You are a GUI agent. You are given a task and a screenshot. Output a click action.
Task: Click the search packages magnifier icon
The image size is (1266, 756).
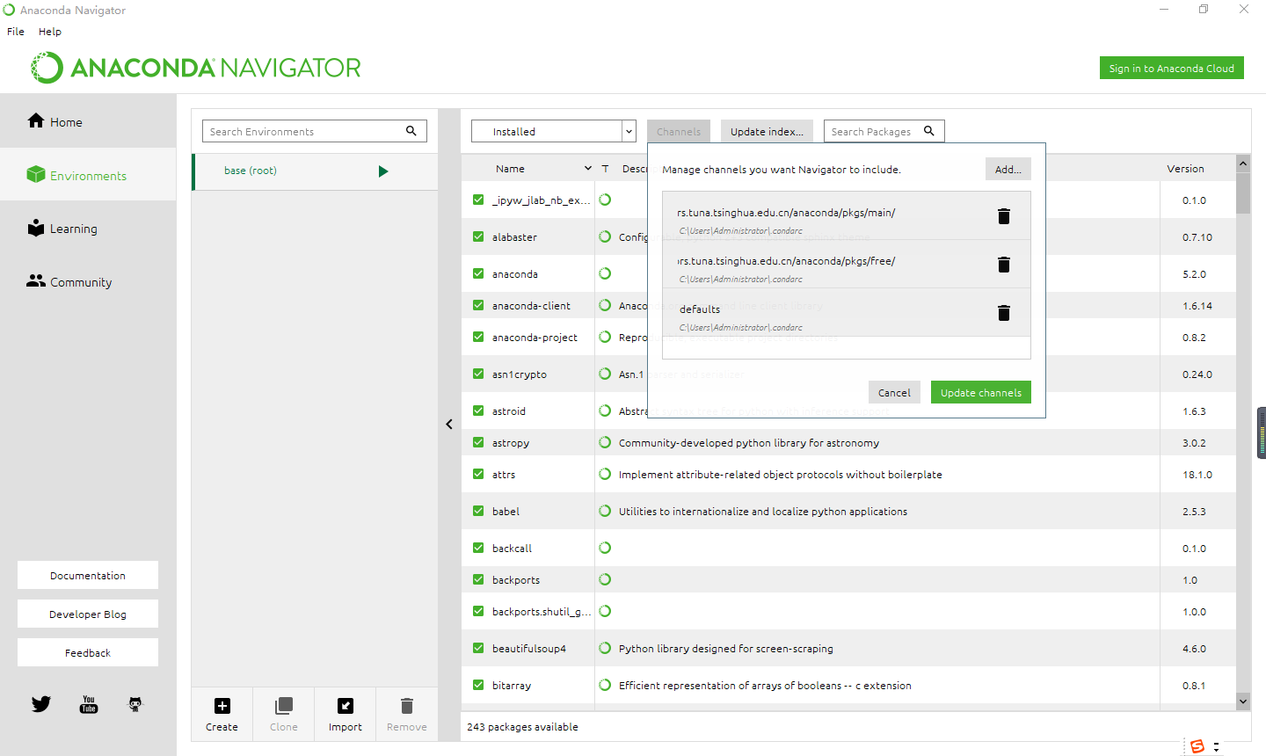pyautogui.click(x=928, y=131)
